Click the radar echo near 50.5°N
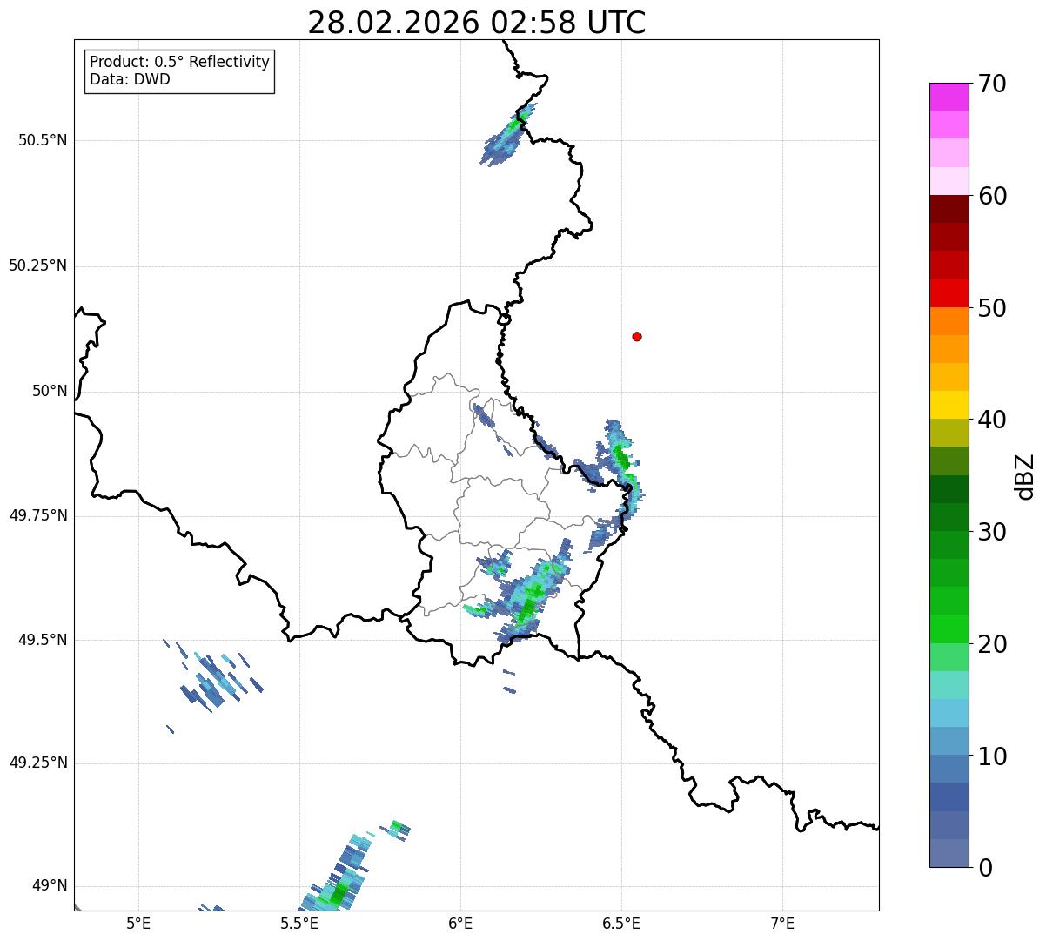The width and height of the screenshot is (1046, 941). tap(507, 135)
